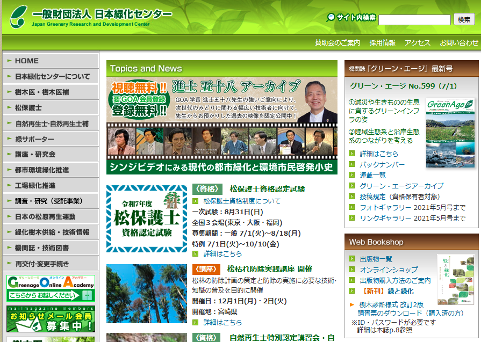This screenshot has width=481, height=342.
Task: Click 詳細はこちら under 松枯れ防除実践講座
Action: pos(222,322)
